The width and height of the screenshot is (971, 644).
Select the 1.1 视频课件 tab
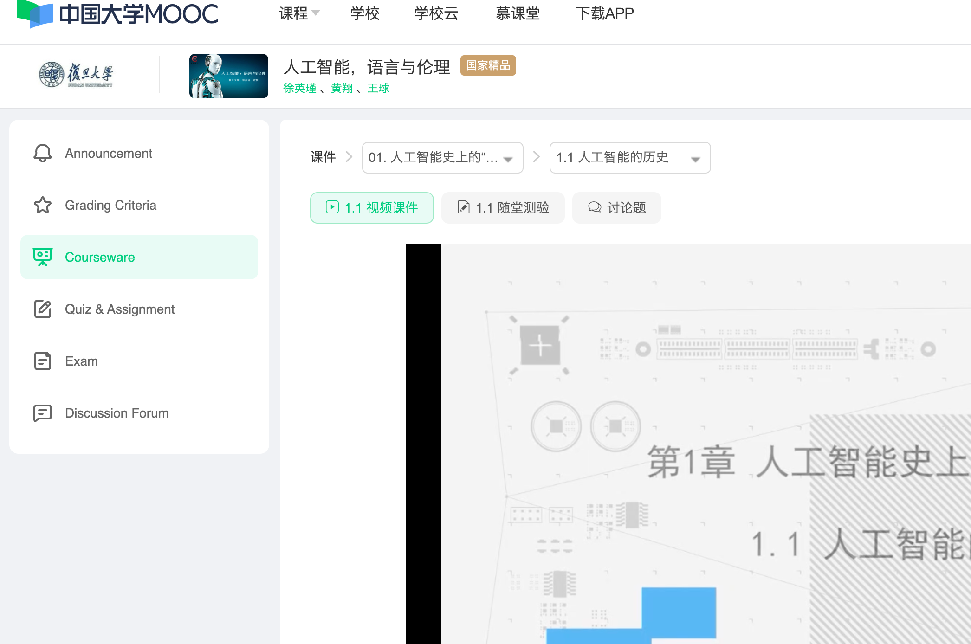[x=372, y=208]
